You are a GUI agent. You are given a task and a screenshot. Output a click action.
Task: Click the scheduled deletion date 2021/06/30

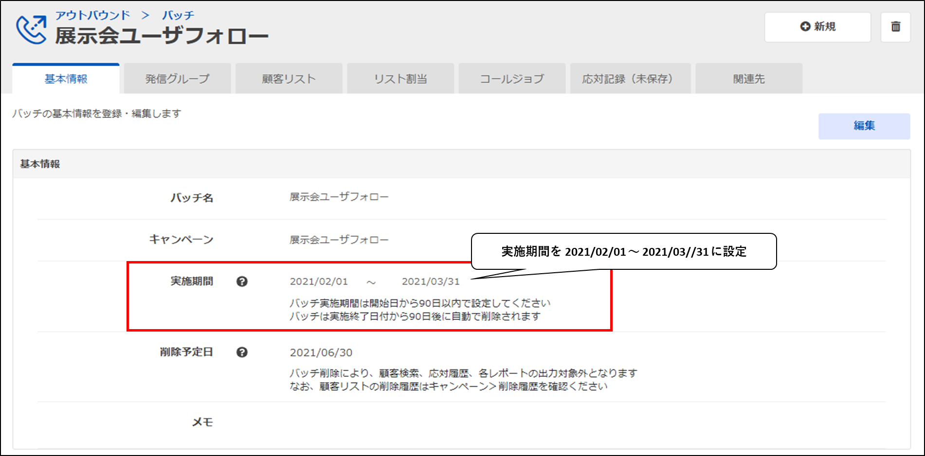pos(321,352)
